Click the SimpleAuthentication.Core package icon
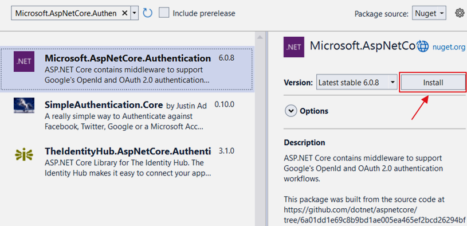 coord(24,106)
